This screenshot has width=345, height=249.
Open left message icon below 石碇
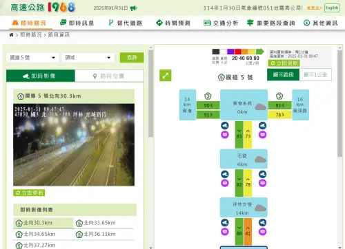point(225,183)
